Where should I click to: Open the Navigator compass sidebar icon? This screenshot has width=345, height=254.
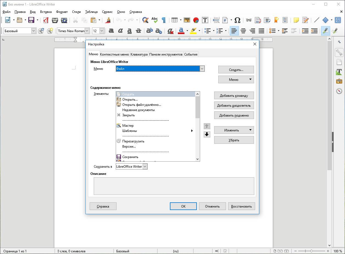coord(339,91)
